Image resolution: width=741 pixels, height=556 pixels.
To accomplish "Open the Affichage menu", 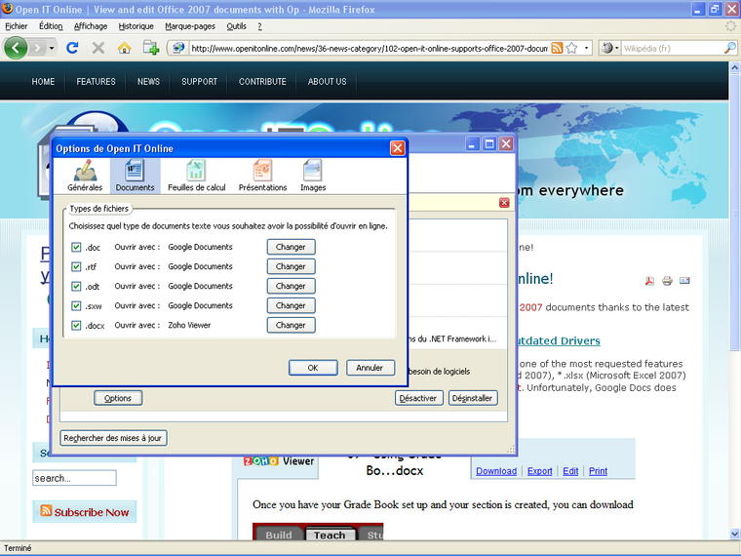I will tap(91, 26).
